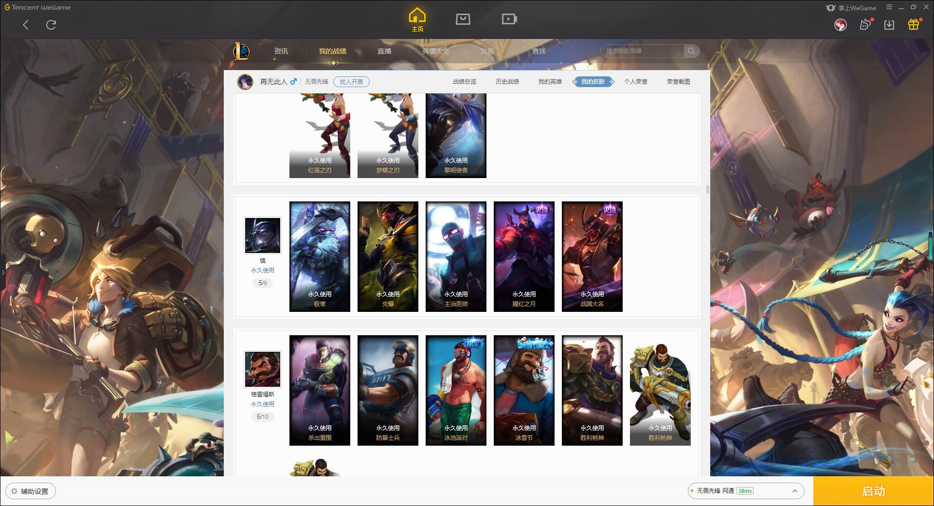934x506 pixels.
Task: Open the 直播 tab
Action: coord(384,51)
